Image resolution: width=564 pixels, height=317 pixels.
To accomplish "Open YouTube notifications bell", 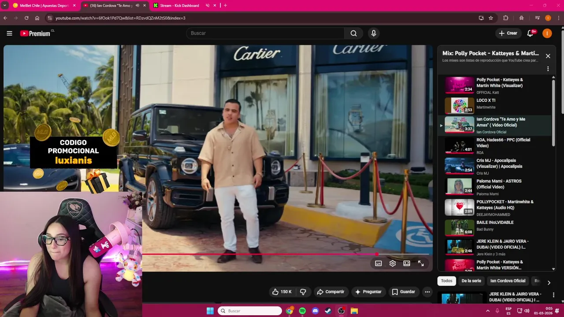I will [531, 33].
